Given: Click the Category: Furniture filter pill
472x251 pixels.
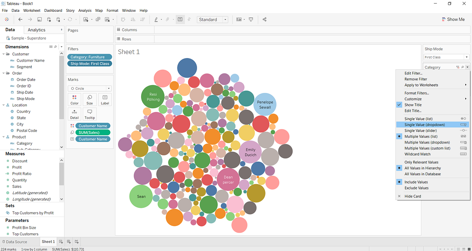Looking at the screenshot, I should coord(89,57).
